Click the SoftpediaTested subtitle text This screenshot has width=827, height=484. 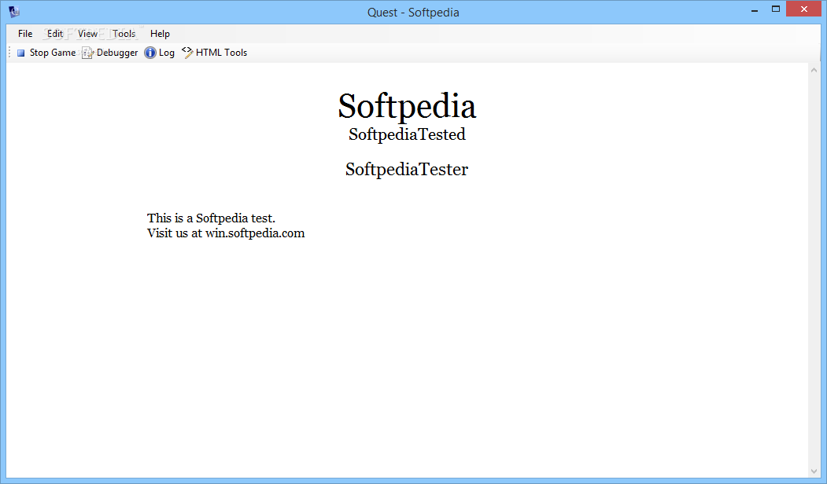point(407,134)
